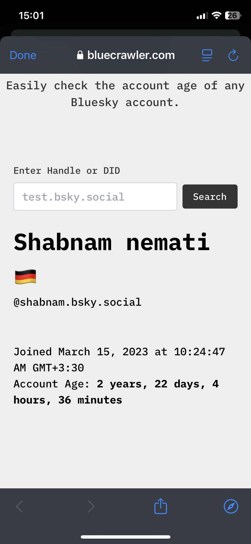Open page in Safari compass icon

tap(231, 506)
